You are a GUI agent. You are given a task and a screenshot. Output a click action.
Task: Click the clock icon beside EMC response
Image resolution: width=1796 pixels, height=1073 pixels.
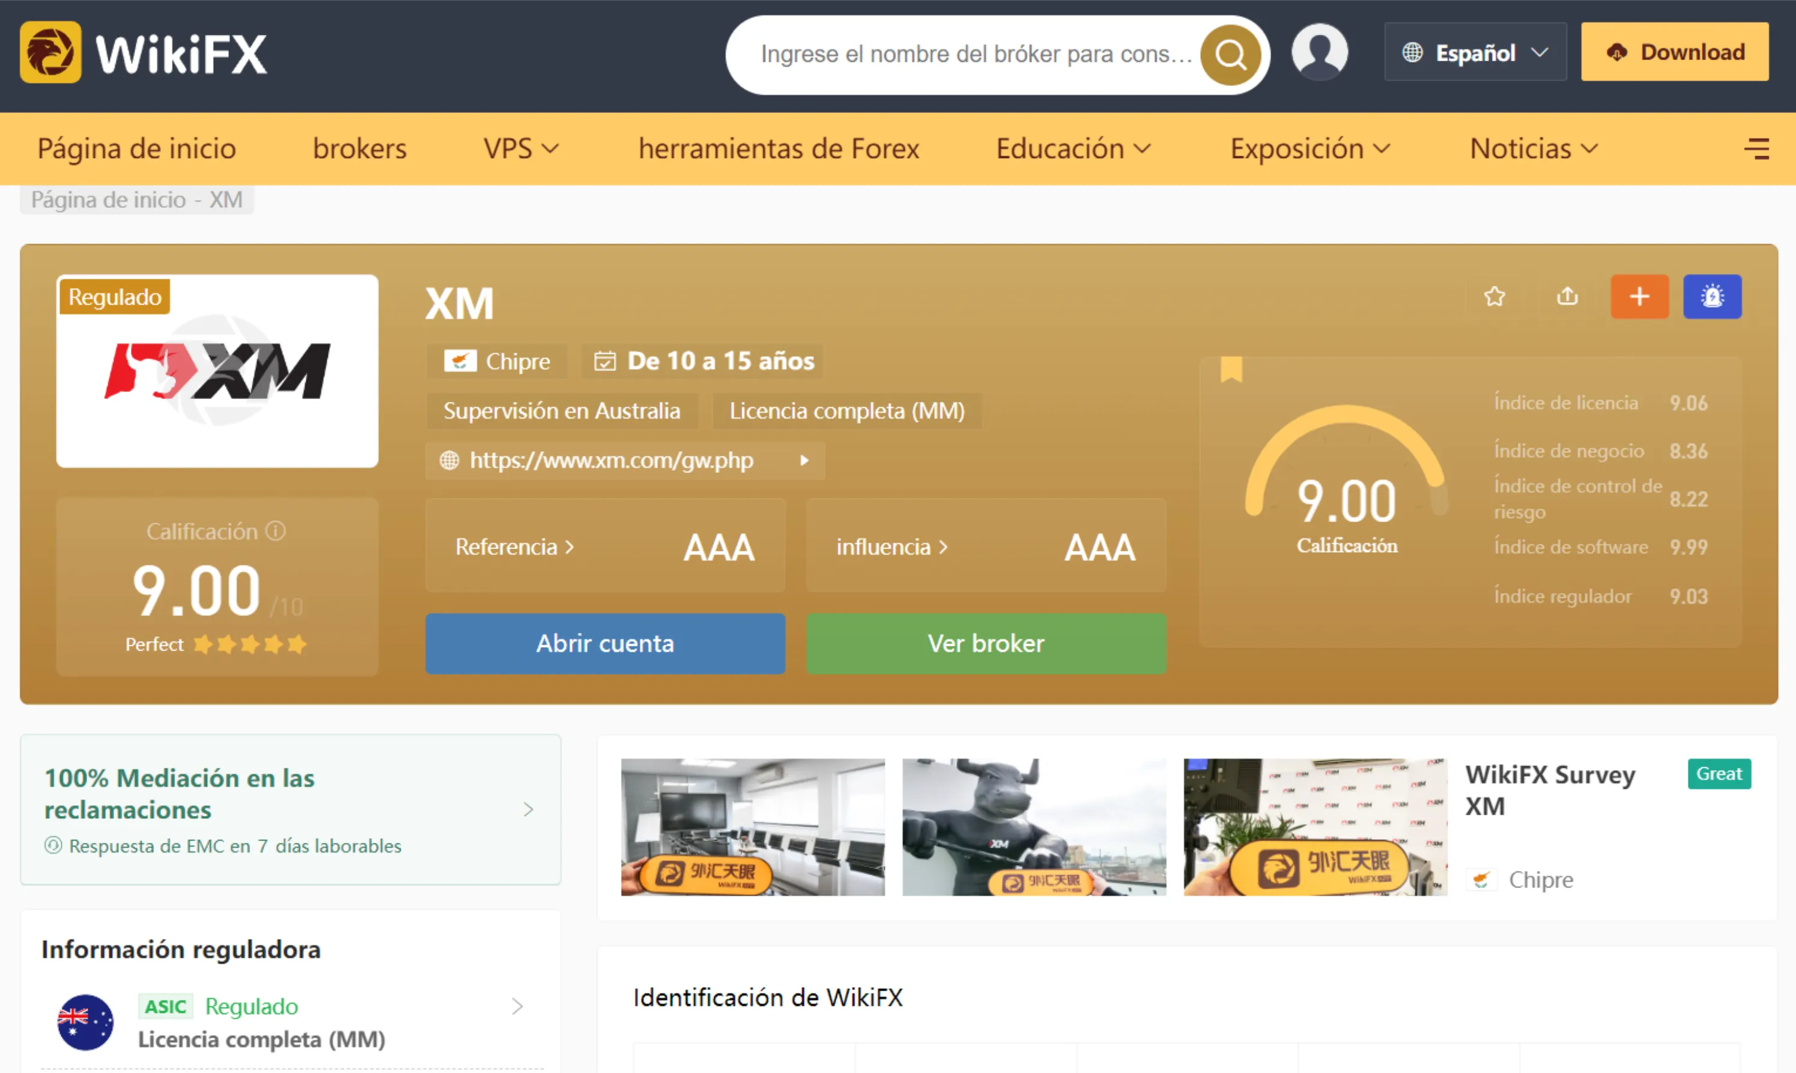tap(53, 845)
